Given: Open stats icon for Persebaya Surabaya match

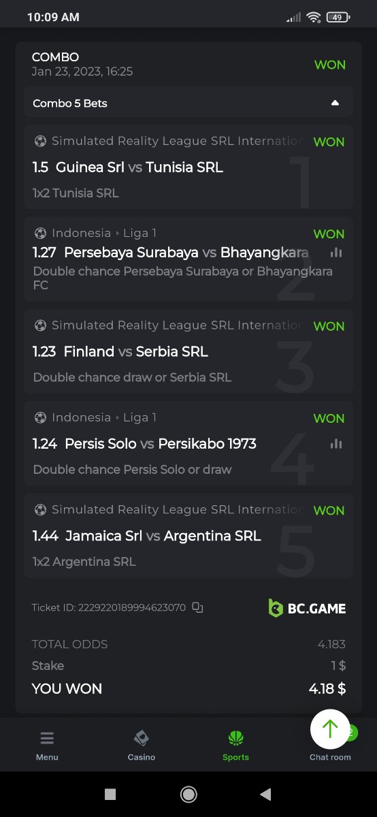Looking at the screenshot, I should point(336,253).
